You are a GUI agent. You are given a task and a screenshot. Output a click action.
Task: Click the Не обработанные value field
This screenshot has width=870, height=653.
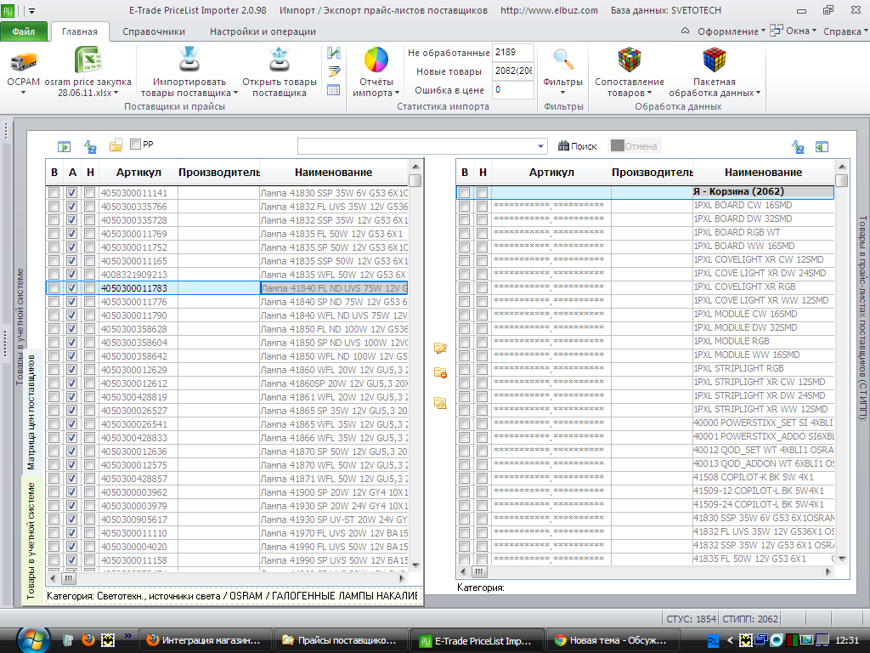[512, 52]
